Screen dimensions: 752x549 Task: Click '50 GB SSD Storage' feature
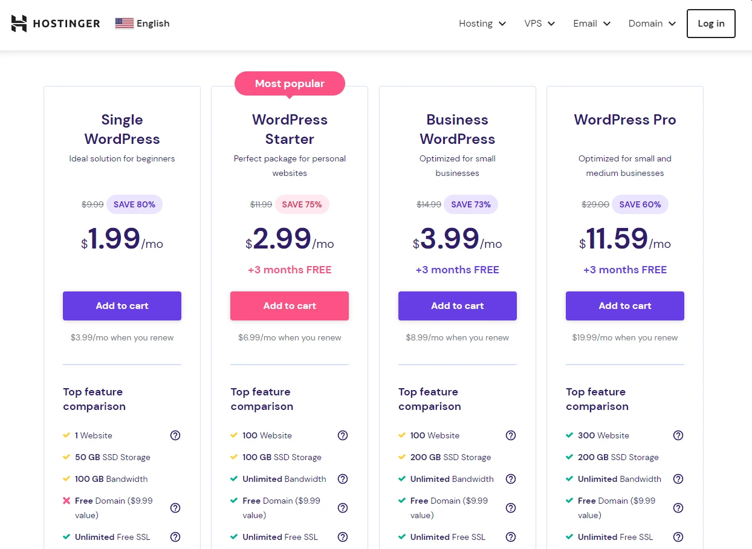coord(112,457)
